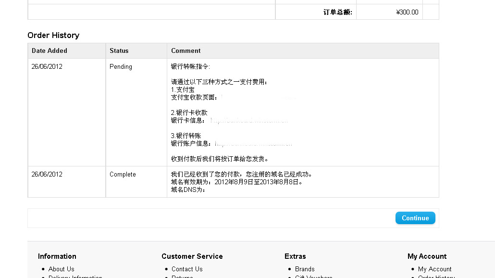The height and width of the screenshot is (278, 495).
Task: Select the Pending status cell
Action: point(121,66)
